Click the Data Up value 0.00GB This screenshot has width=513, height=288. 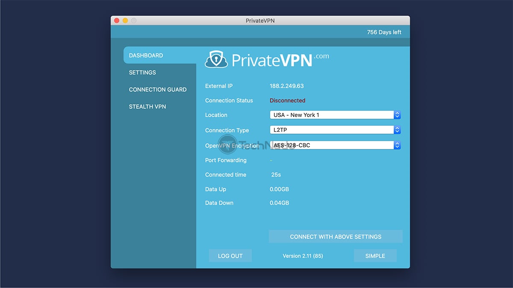pyautogui.click(x=280, y=189)
